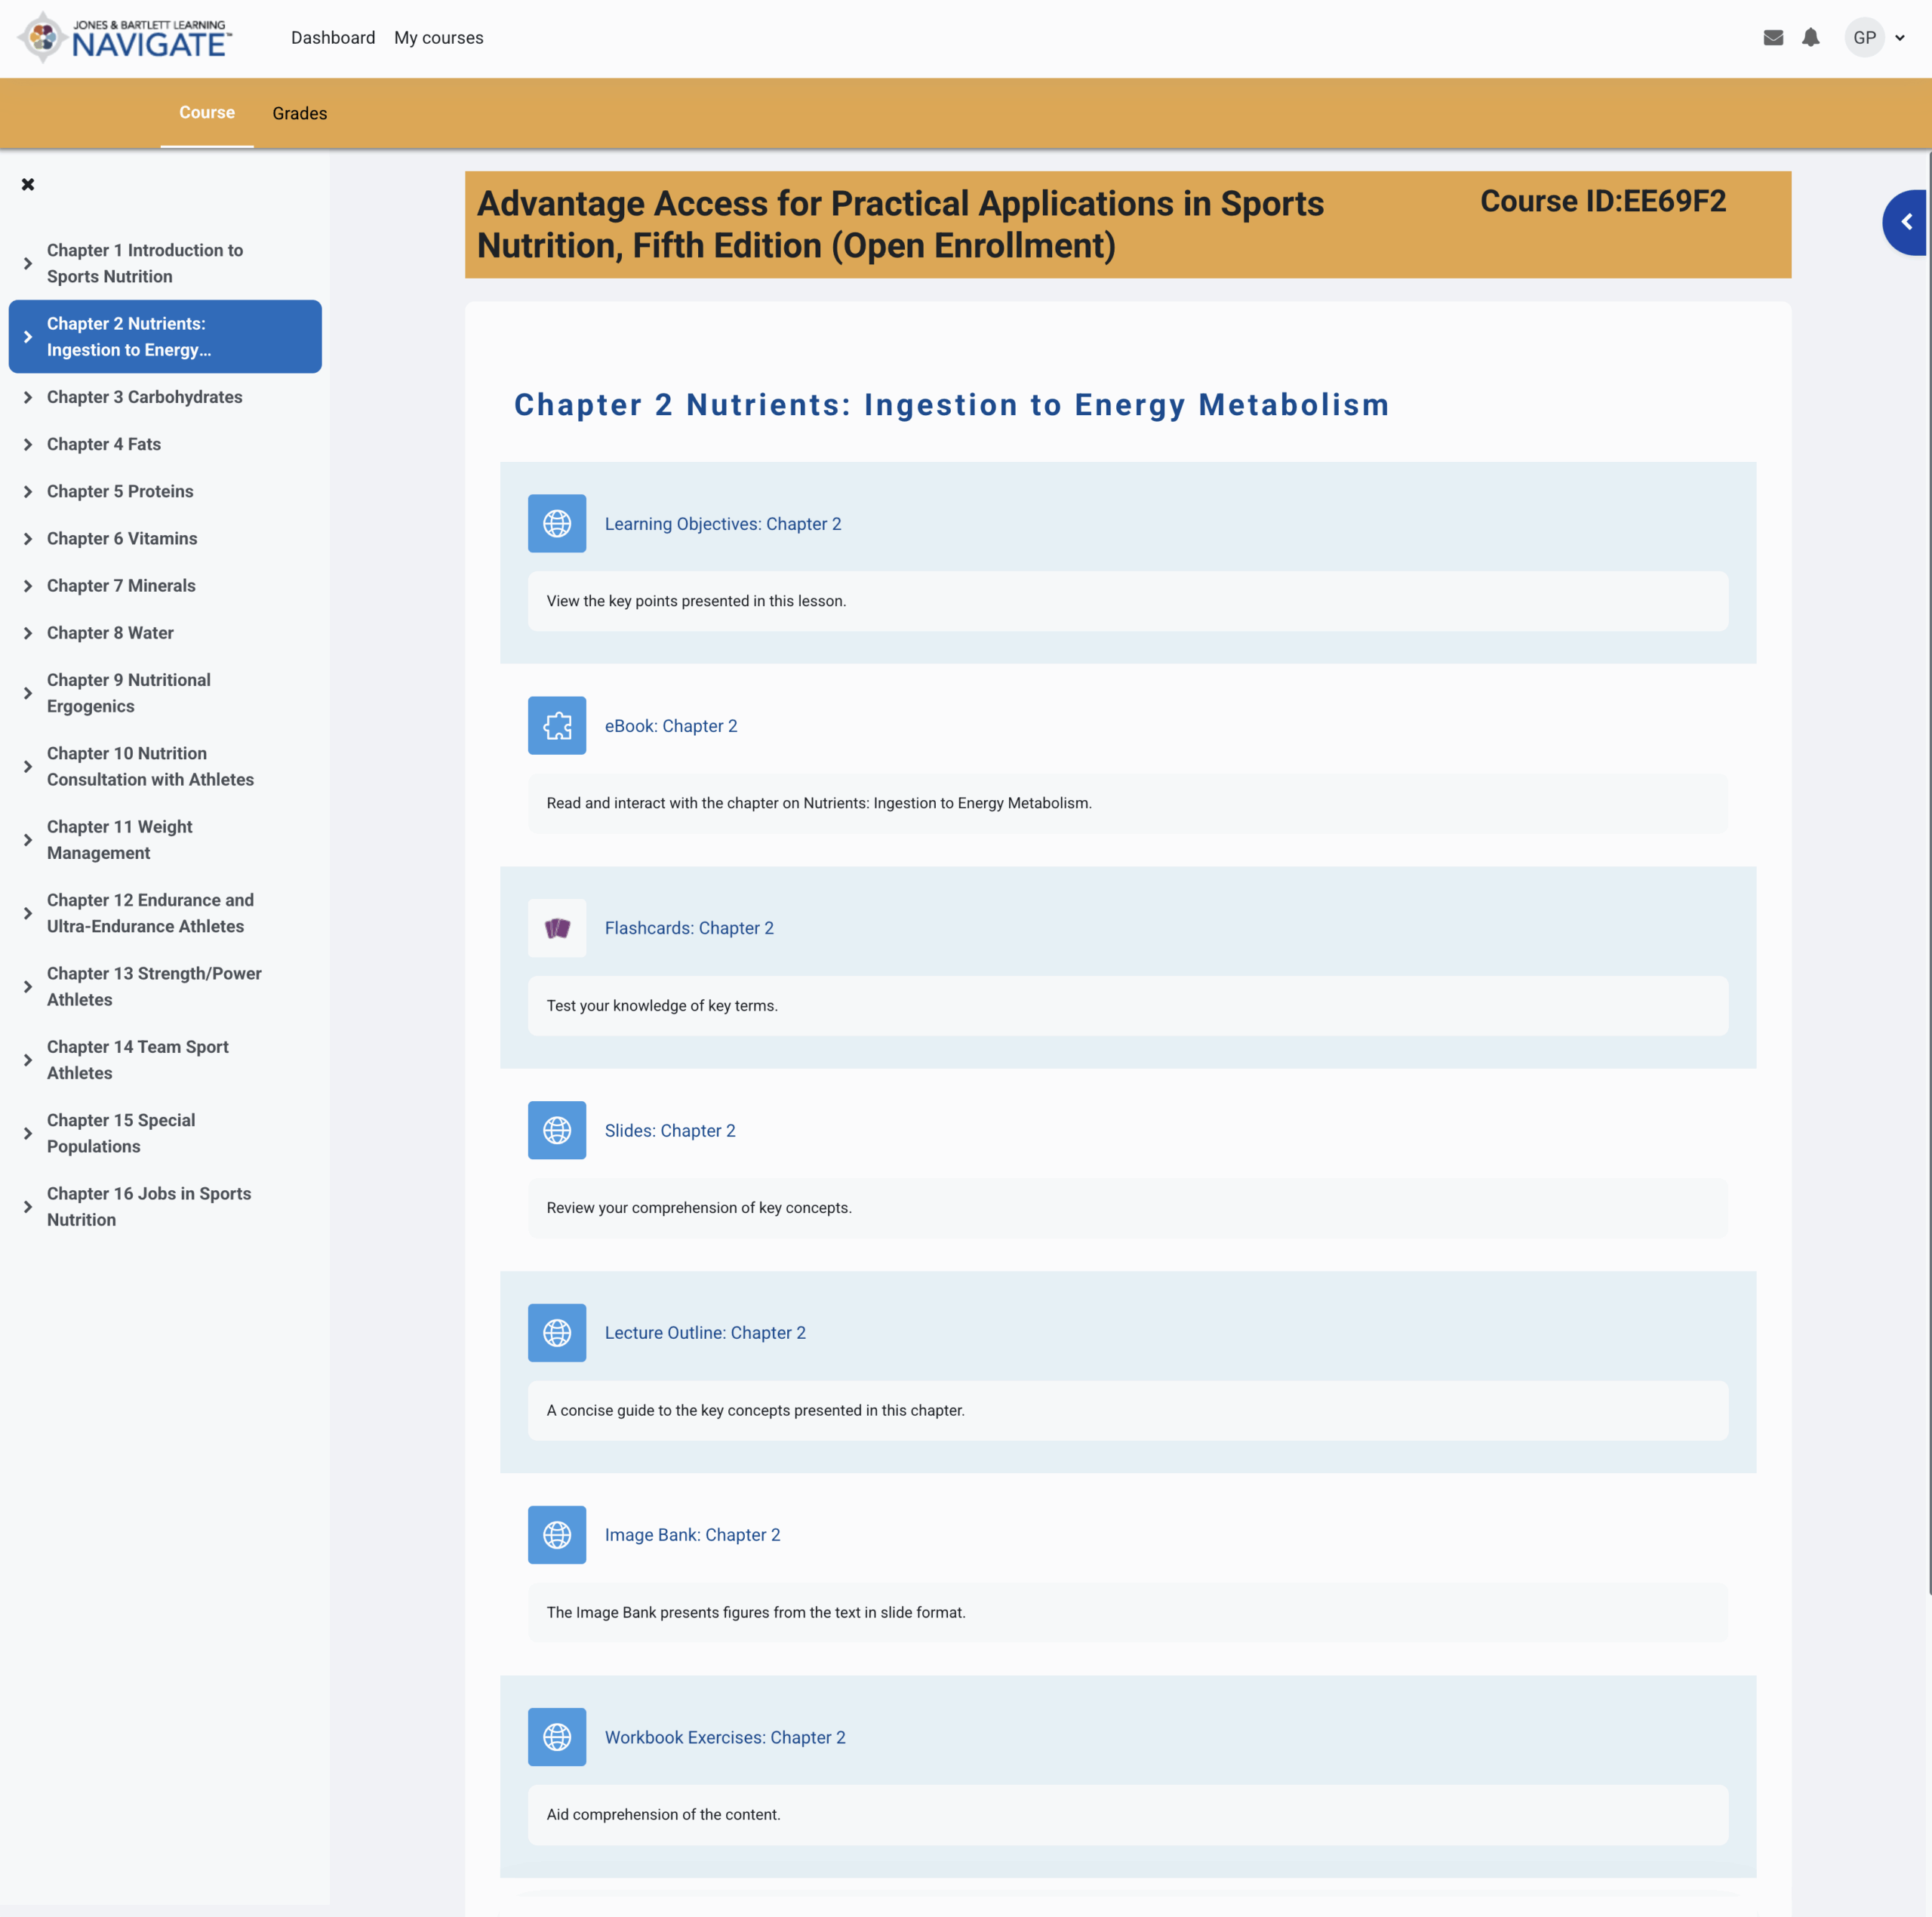The width and height of the screenshot is (1932, 1917).
Task: Click the Learning Objectives globe icon
Action: coord(557,523)
